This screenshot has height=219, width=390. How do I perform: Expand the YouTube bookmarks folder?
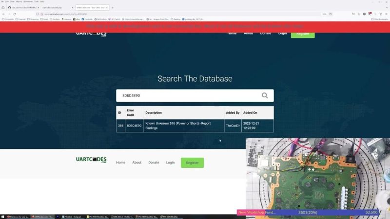coord(55,19)
